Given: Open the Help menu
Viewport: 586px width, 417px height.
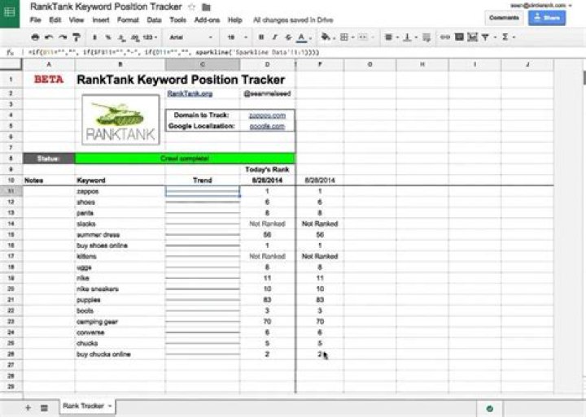Looking at the screenshot, I should 234,20.
